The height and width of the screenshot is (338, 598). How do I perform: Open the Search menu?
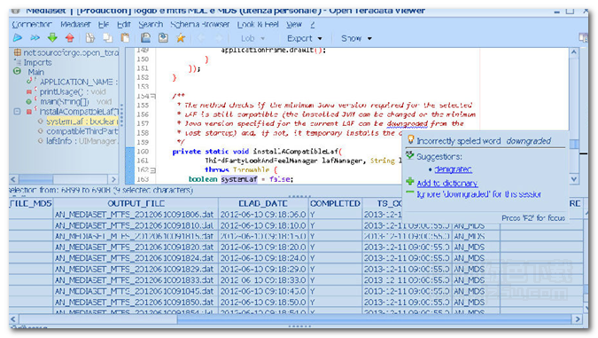pyautogui.click(x=151, y=25)
